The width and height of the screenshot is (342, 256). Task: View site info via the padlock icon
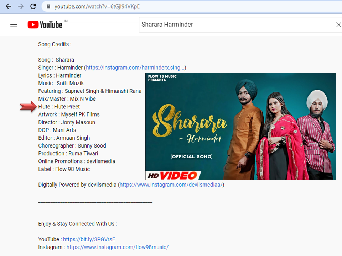click(x=48, y=6)
